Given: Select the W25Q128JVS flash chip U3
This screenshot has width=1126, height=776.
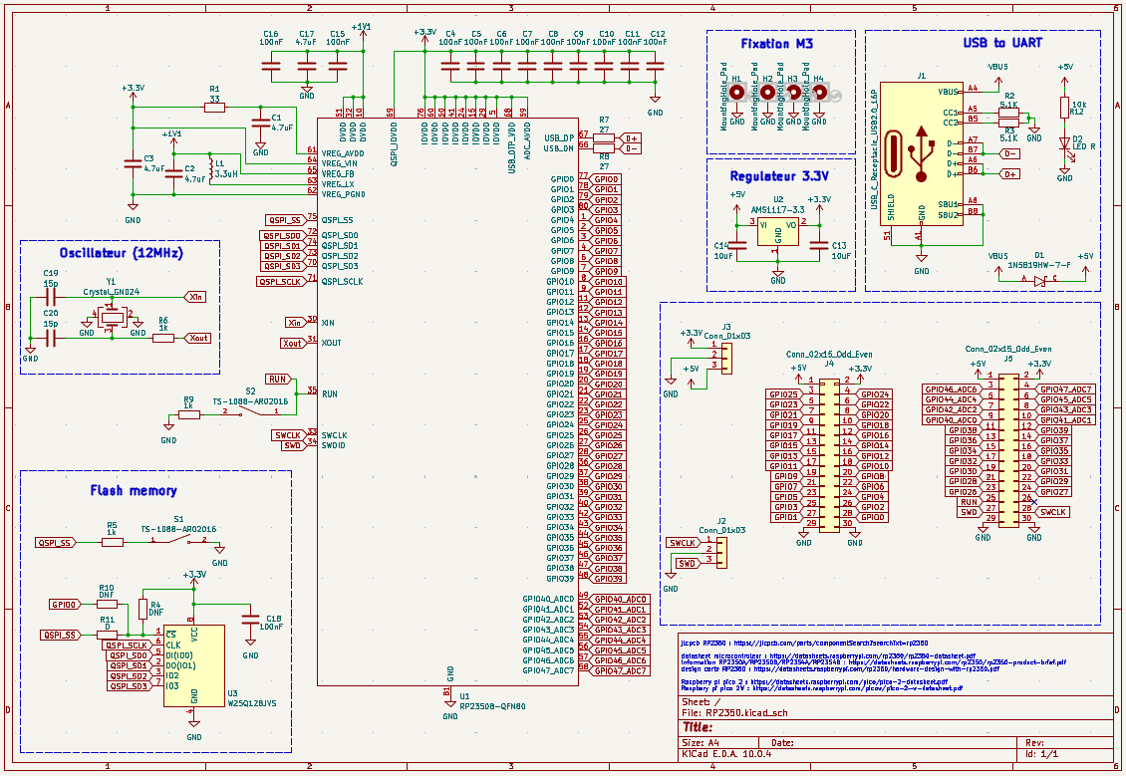Looking at the screenshot, I should tap(194, 665).
